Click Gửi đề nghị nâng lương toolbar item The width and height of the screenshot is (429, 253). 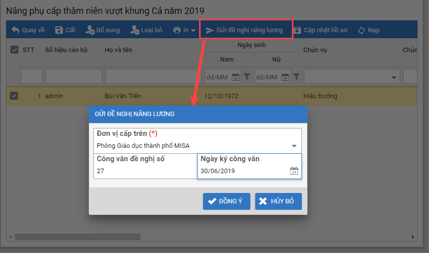[246, 30]
